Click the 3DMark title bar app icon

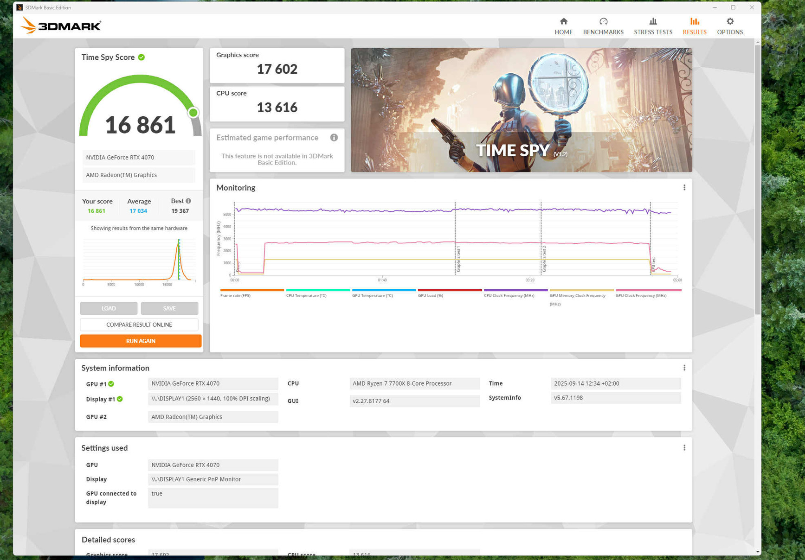(19, 7)
